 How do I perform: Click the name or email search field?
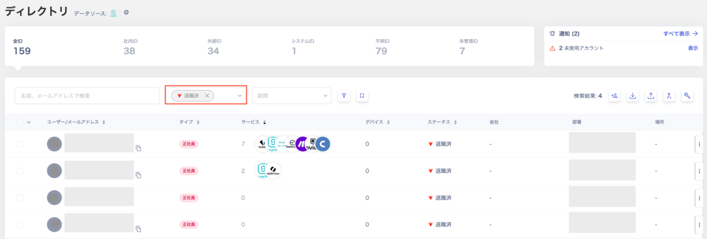point(87,96)
